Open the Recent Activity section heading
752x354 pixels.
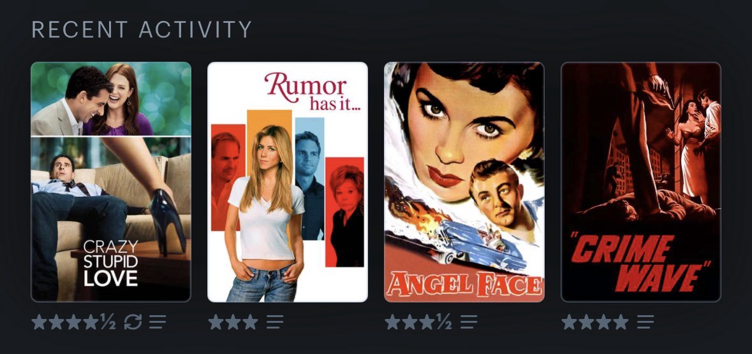tap(142, 30)
